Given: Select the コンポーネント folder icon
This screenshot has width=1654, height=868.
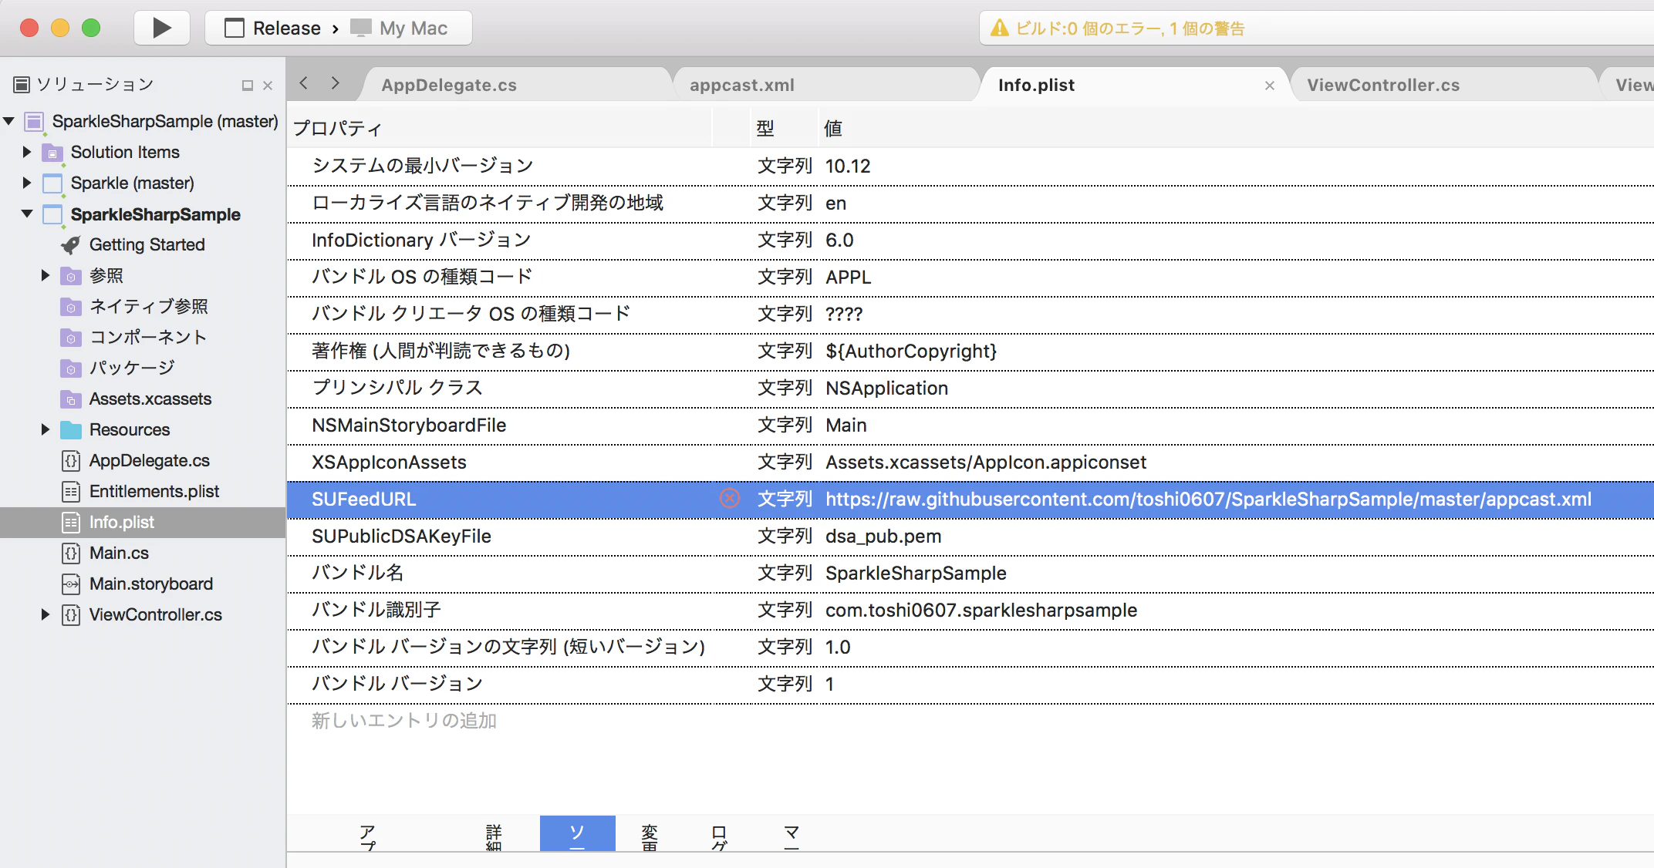Looking at the screenshot, I should click(70, 338).
